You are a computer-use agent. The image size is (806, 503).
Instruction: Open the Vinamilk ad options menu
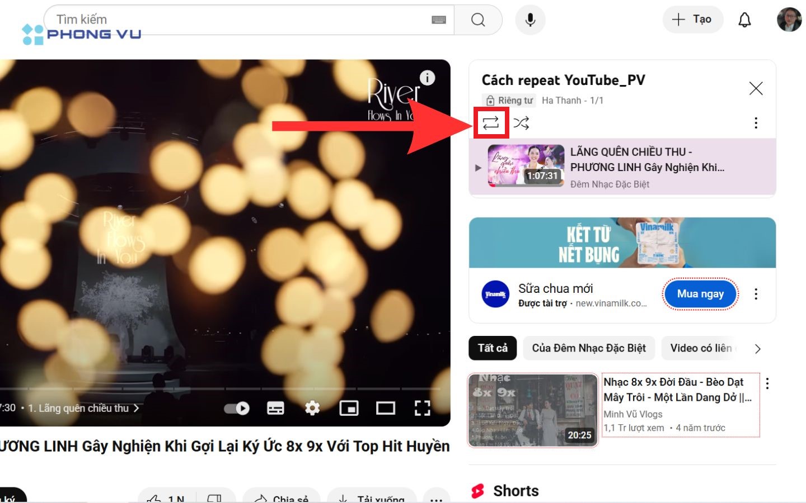[x=756, y=293]
